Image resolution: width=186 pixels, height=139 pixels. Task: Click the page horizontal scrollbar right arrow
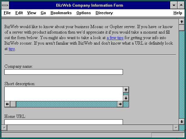pyautogui.click(x=176, y=128)
